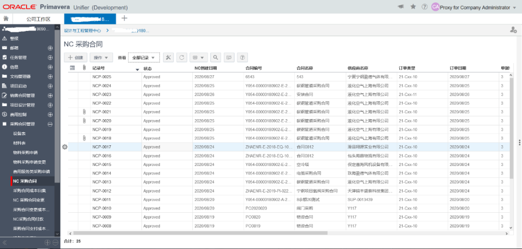The height and width of the screenshot is (249, 522).
Task: Open NC采购合同付款 in the sidebar
Action: point(28,220)
